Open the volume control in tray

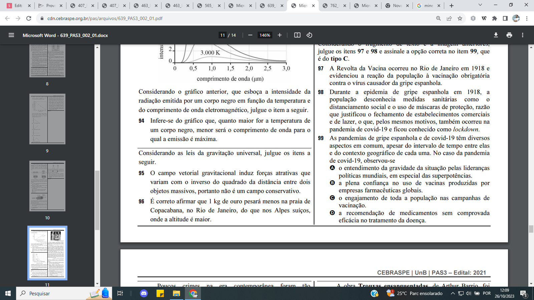pyautogui.click(x=469, y=293)
